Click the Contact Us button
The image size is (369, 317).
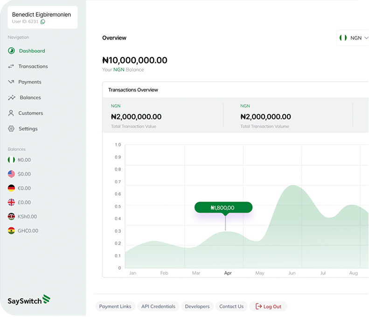tap(231, 306)
